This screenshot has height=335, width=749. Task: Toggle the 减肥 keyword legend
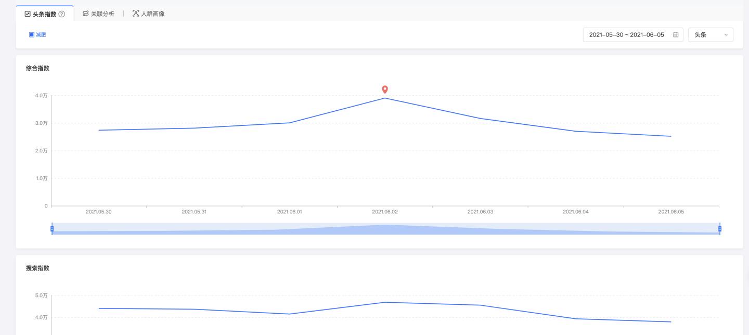(37, 35)
